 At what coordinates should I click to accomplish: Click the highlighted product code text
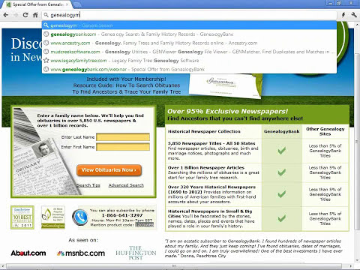click(145, 224)
